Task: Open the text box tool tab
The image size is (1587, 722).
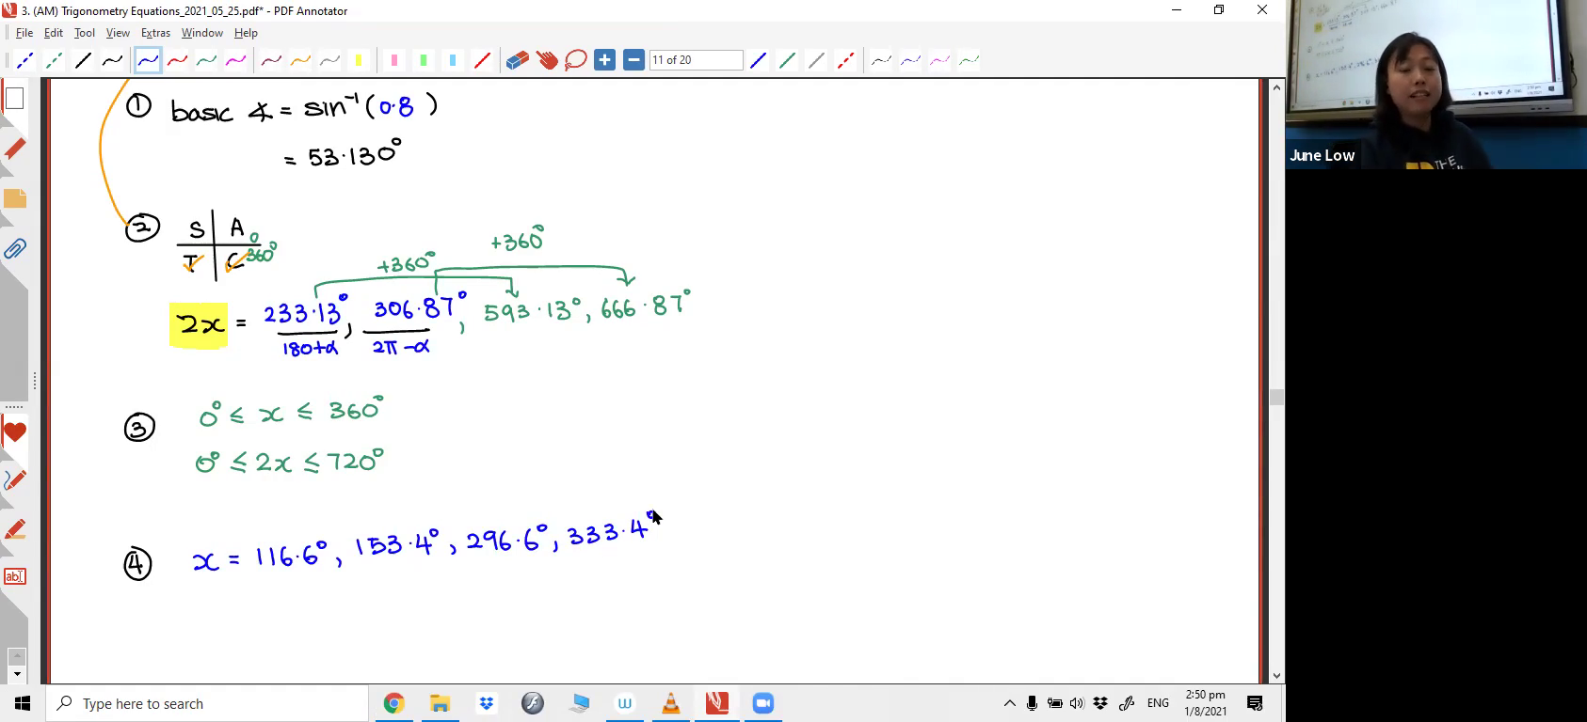Action: (14, 576)
